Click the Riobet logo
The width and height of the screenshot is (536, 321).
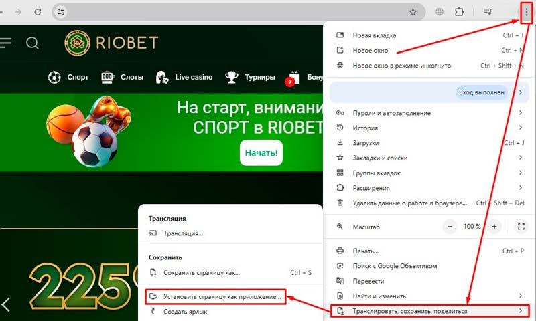pos(111,43)
